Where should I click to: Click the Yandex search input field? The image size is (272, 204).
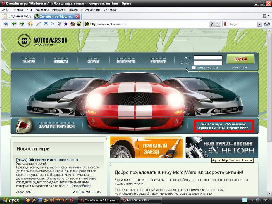tap(242, 24)
